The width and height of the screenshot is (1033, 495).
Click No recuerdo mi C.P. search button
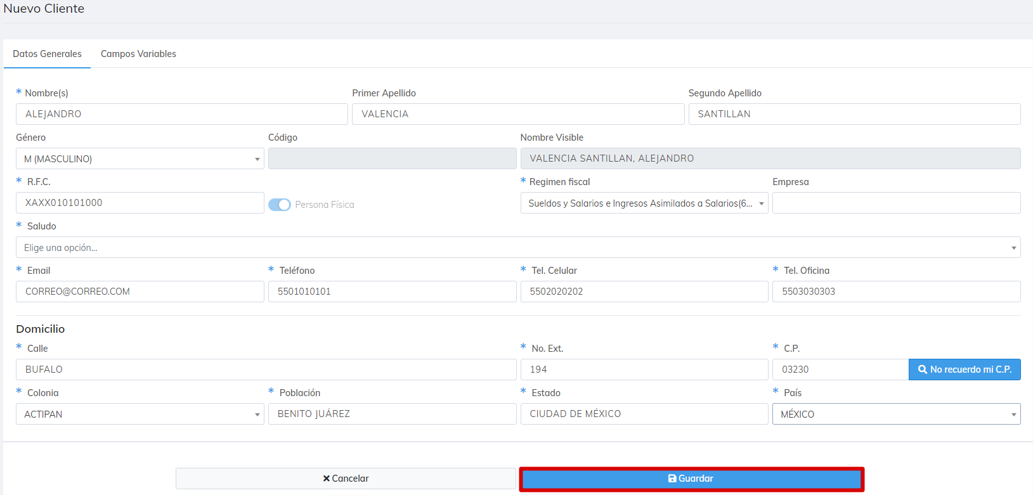point(964,370)
